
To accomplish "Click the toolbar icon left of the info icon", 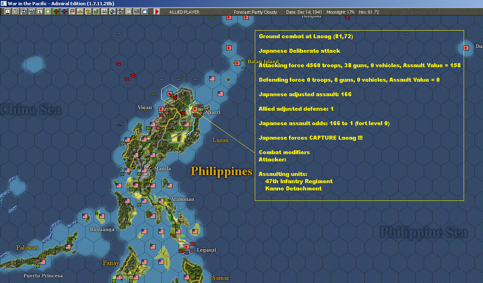I will [x=32, y=12].
